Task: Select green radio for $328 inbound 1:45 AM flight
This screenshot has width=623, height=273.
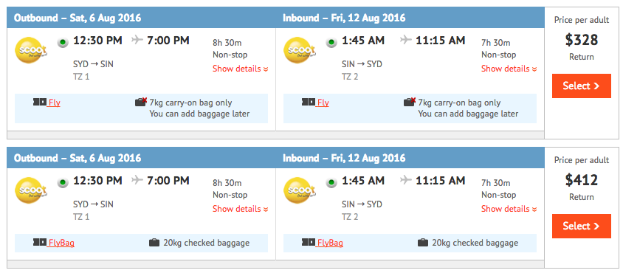Action: pos(331,42)
